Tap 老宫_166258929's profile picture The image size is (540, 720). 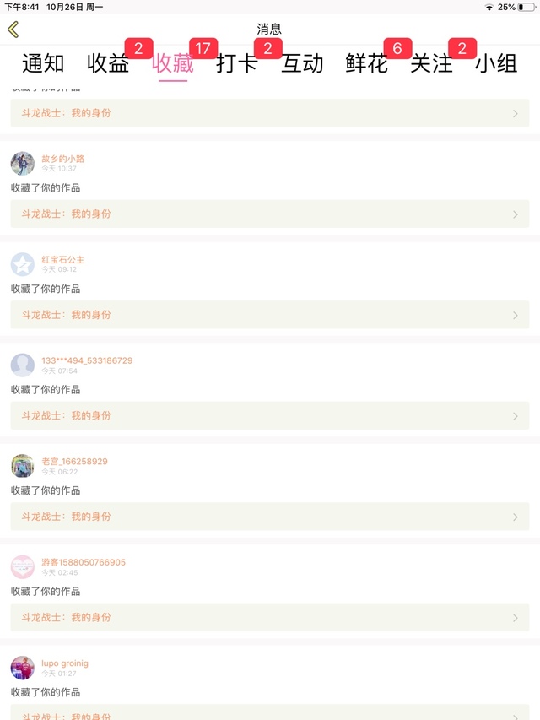tap(23, 466)
